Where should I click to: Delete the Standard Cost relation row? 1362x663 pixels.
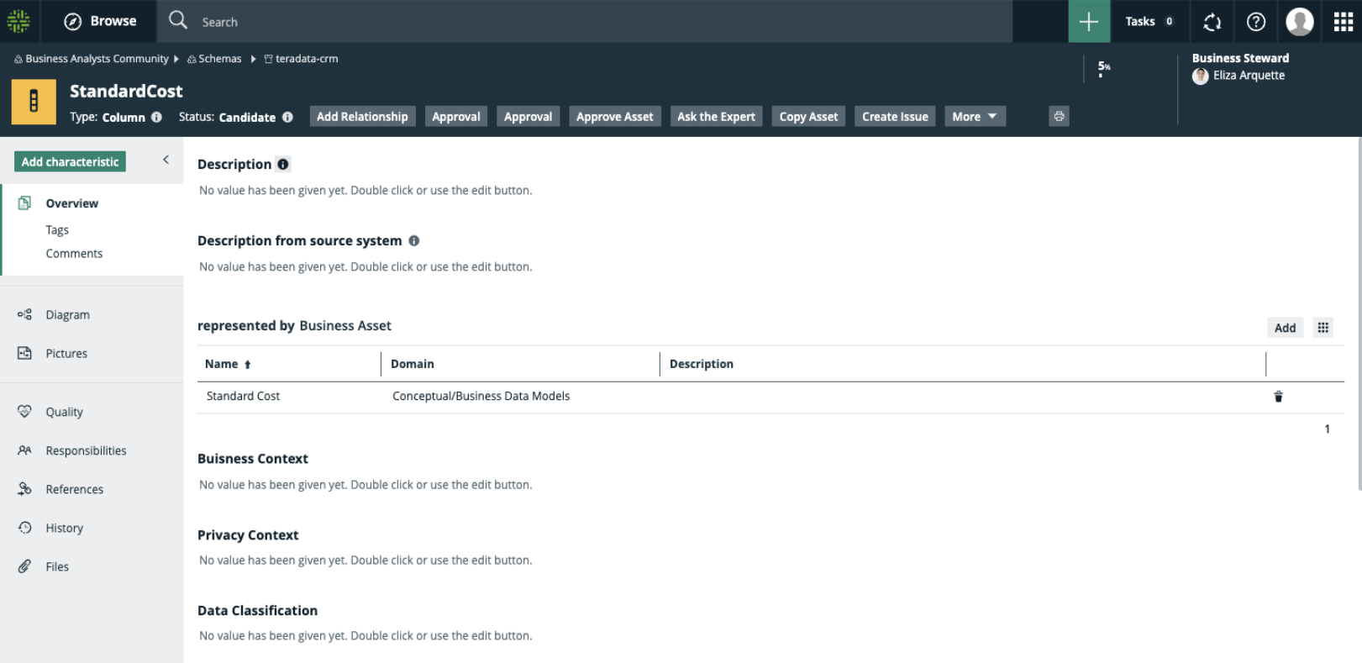(x=1278, y=397)
